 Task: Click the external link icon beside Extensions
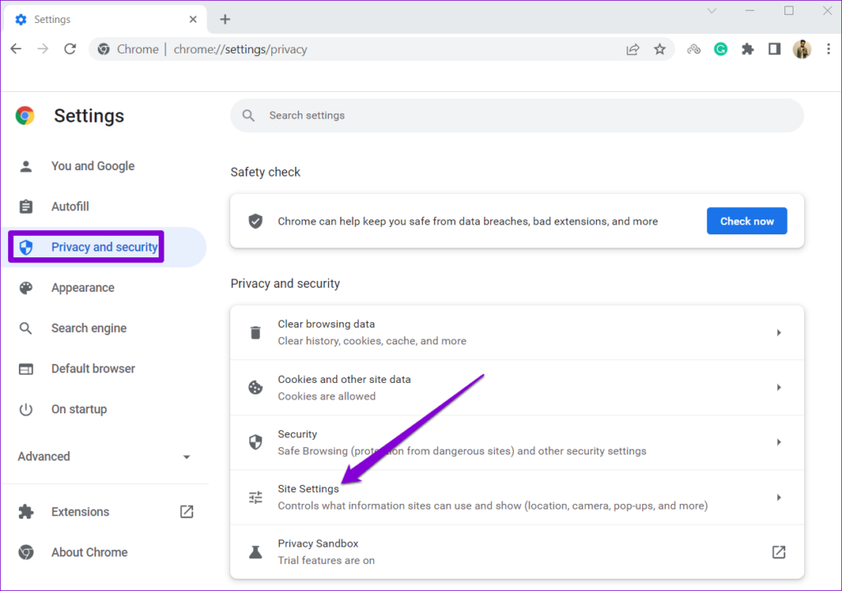tap(187, 511)
